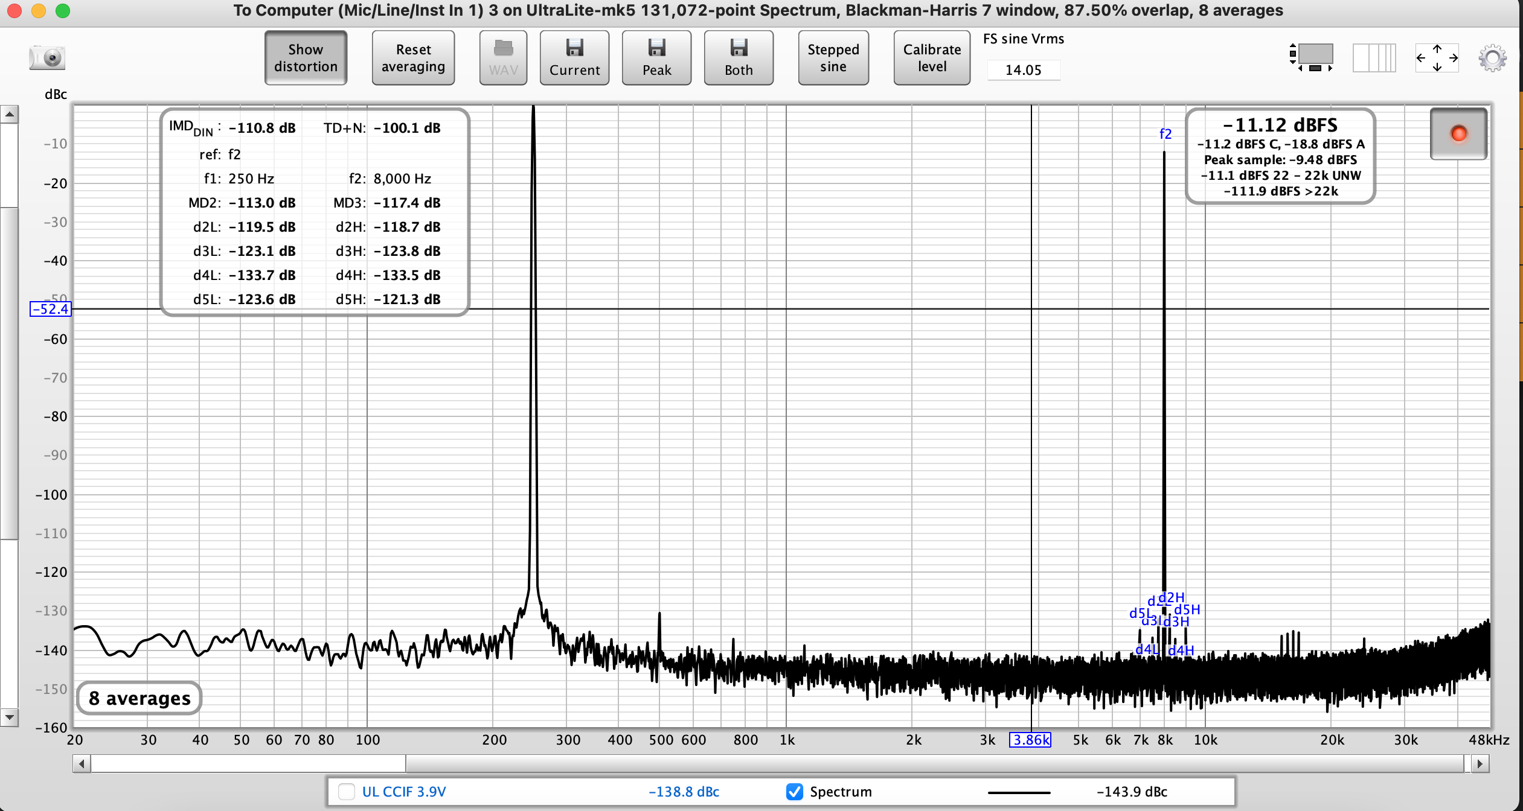This screenshot has width=1523, height=811.
Task: Click vertical axis scrollbar thumb
Action: click(9, 373)
